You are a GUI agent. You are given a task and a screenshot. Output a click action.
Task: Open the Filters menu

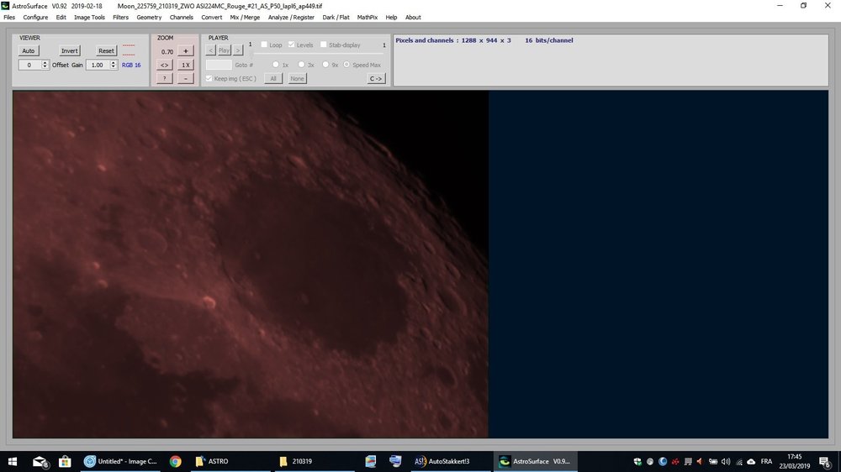click(120, 17)
